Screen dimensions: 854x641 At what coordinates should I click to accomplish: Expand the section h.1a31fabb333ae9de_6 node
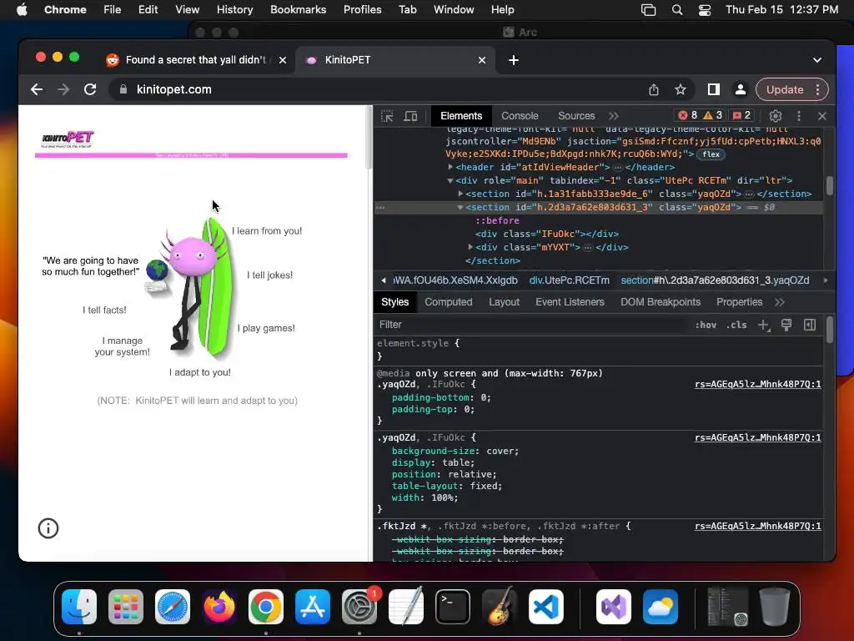460,194
